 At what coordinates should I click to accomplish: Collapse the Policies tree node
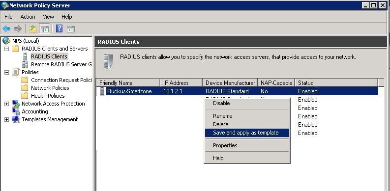coord(7,72)
